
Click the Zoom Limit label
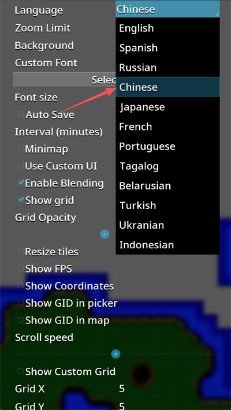[x=43, y=28]
